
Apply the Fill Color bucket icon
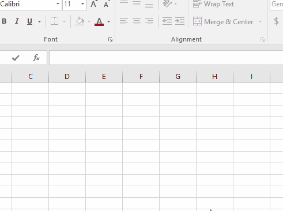pos(80,21)
